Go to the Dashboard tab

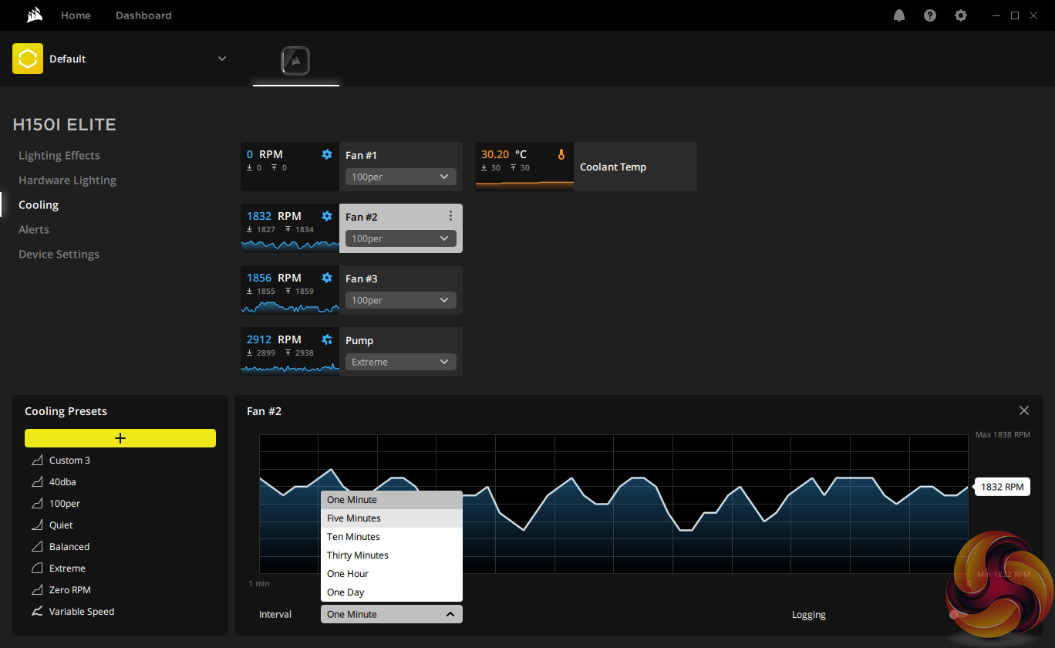click(143, 15)
